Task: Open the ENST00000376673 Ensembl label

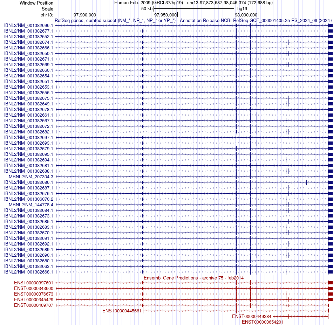Action: [34, 294]
